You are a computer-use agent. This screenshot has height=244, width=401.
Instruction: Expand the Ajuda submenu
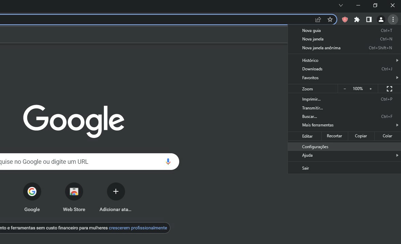[344, 155]
